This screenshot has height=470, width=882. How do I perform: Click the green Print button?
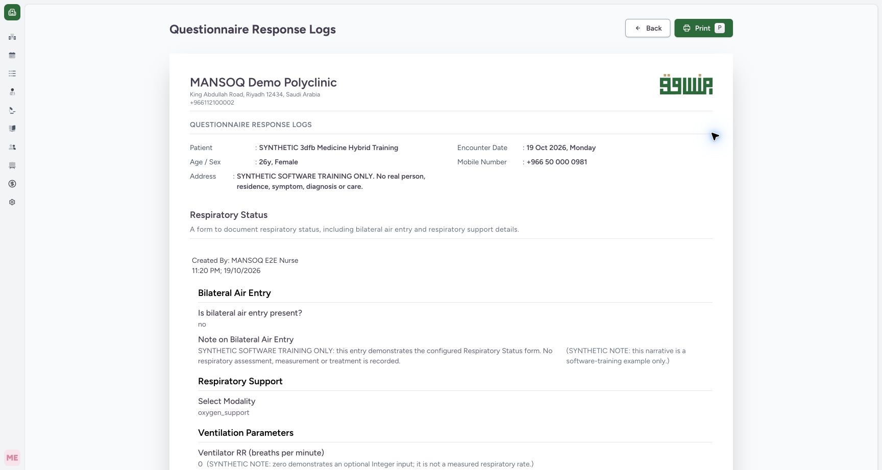tap(703, 28)
